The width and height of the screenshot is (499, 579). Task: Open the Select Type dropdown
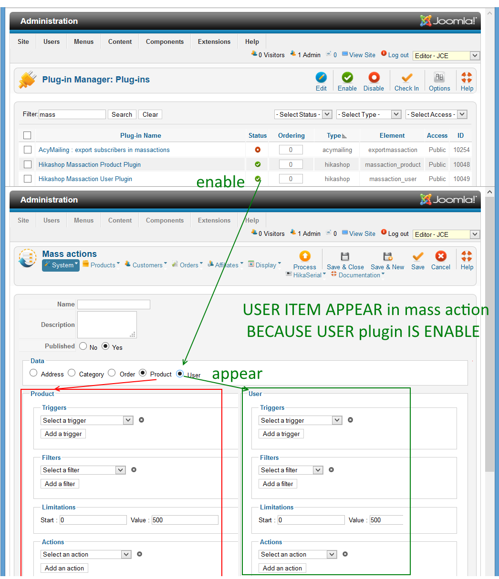(x=369, y=114)
